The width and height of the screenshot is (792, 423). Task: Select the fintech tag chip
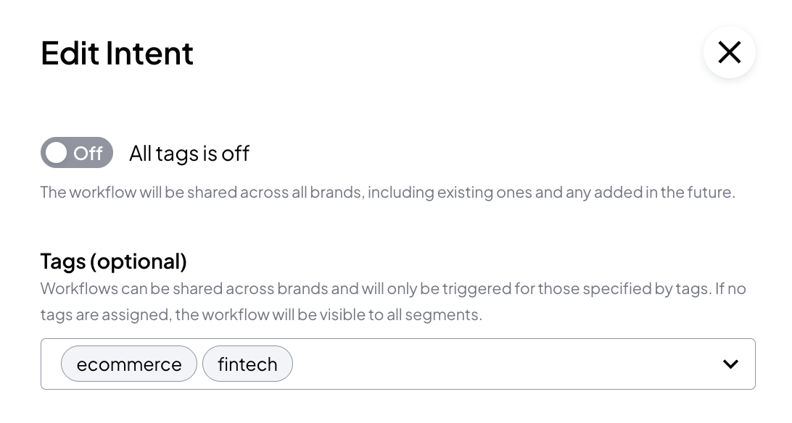click(247, 364)
